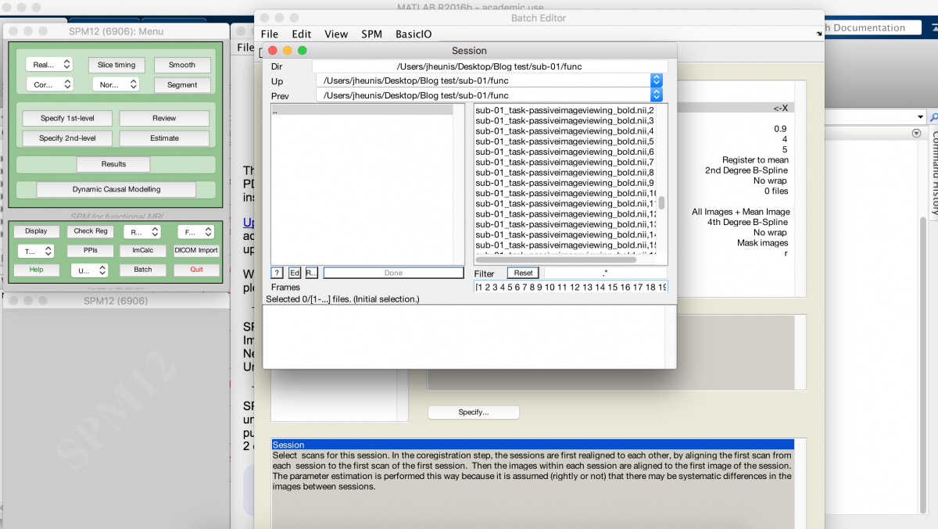The height and width of the screenshot is (529, 938).
Task: Click the Results button
Action: tap(114, 164)
